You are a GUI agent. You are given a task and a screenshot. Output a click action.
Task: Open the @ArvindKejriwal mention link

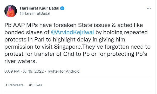72,32
